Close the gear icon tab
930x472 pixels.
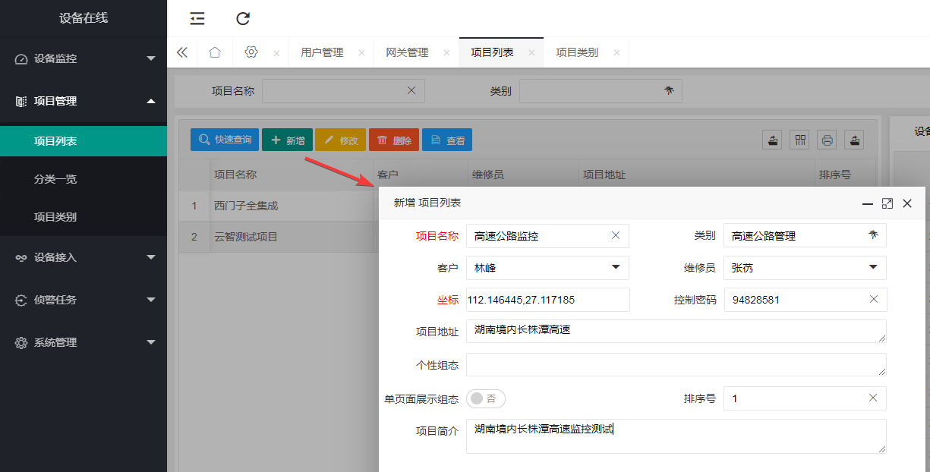pyautogui.click(x=276, y=53)
